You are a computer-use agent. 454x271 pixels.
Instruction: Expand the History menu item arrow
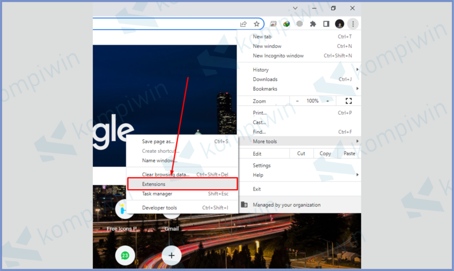pyautogui.click(x=358, y=70)
